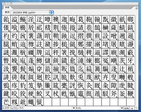Screen dimensions: 141x112
Task: Select the 僅 glyph cell
Action: pyautogui.click(x=6, y=28)
